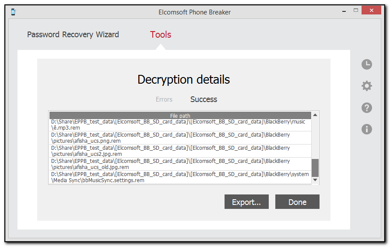Click the scrollbar down arrow
This screenshot has height=247, width=390.
click(x=315, y=180)
